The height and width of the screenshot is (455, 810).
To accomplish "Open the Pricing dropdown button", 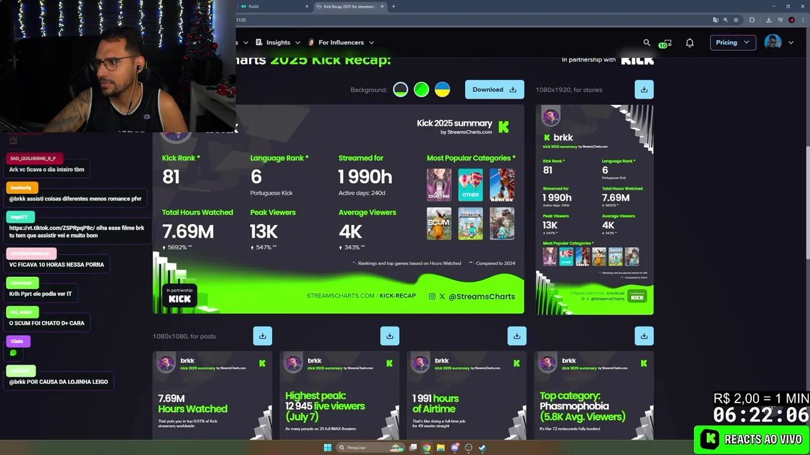I will (732, 42).
